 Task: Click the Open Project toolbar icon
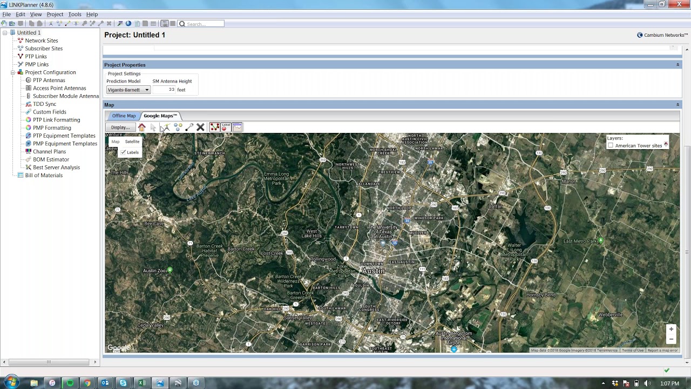pyautogui.click(x=12, y=24)
